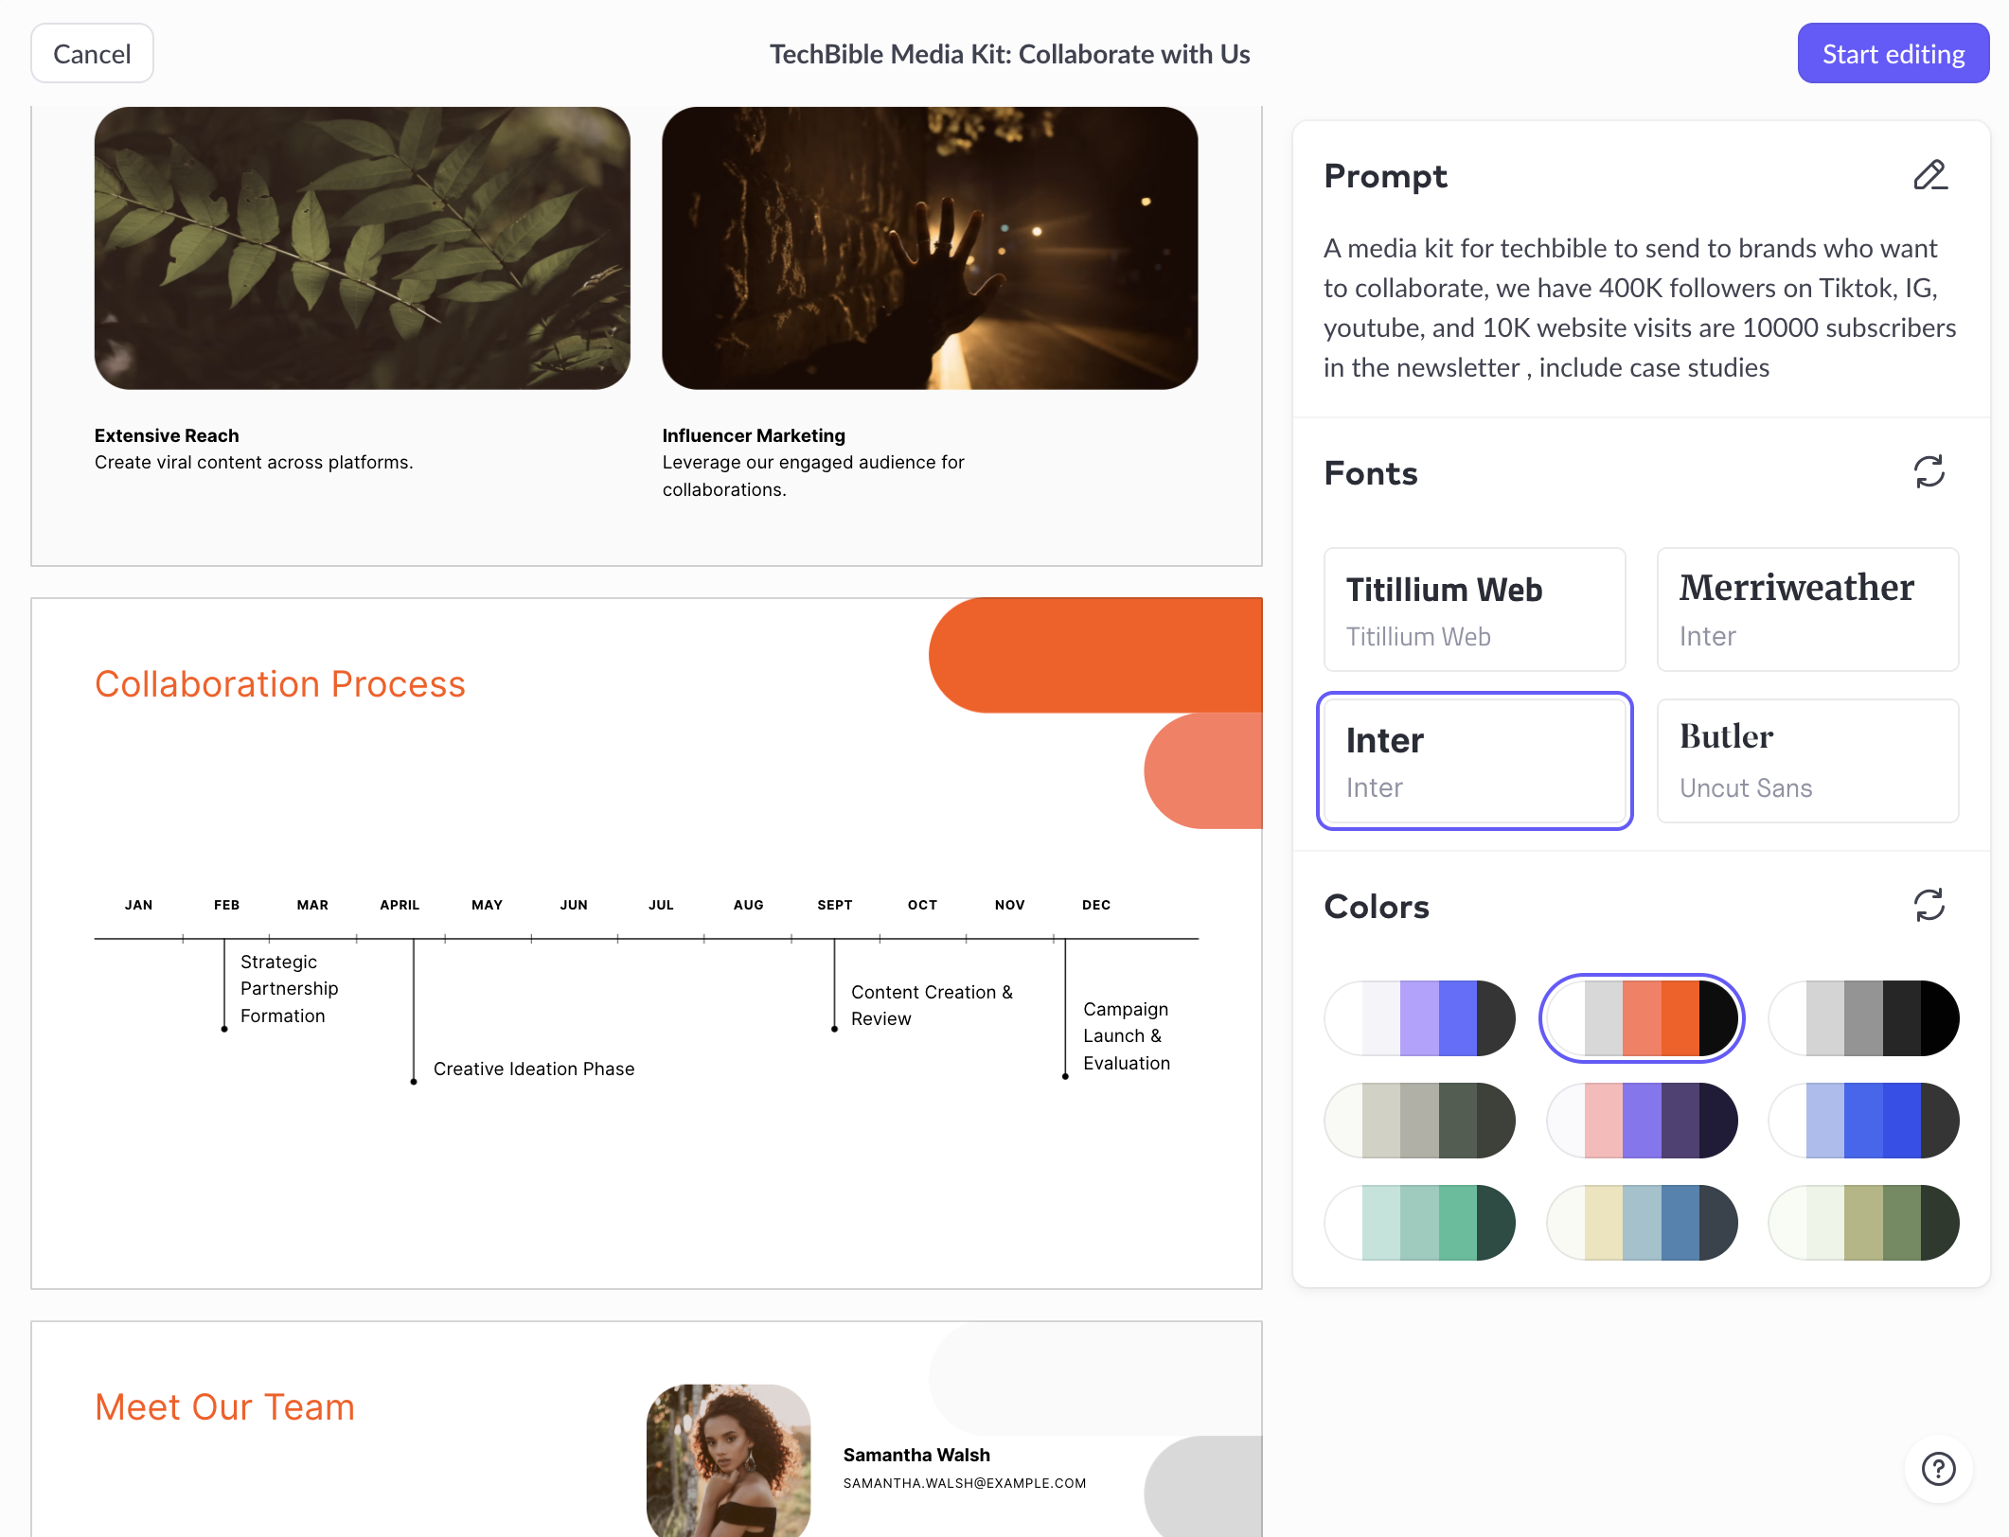Pick the mint and teal color palette
Screen dimensions: 2009x1537
click(1420, 1223)
